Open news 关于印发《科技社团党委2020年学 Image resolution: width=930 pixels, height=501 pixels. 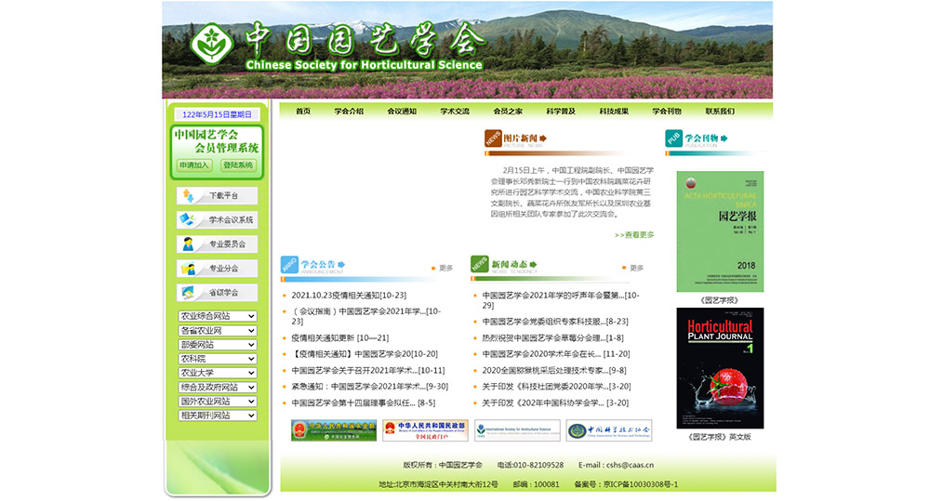point(556,387)
